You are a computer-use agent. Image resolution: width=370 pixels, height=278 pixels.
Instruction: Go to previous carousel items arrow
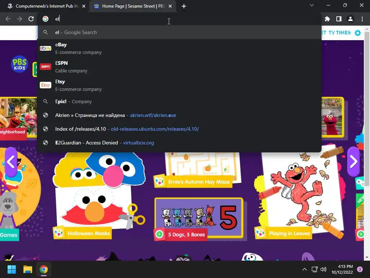pos(10,162)
